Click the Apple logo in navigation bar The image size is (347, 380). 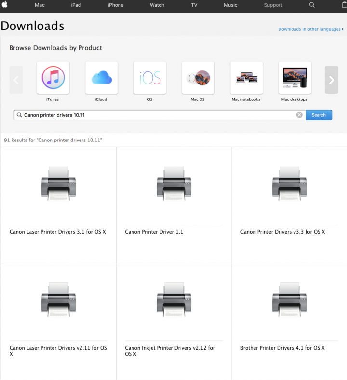tap(5, 5)
